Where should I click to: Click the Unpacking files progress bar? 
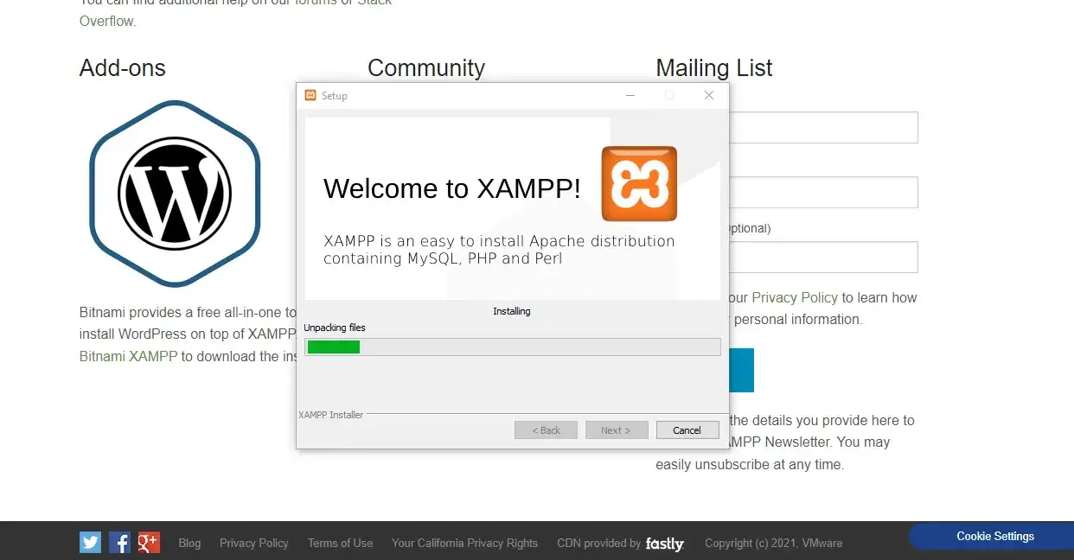point(512,347)
